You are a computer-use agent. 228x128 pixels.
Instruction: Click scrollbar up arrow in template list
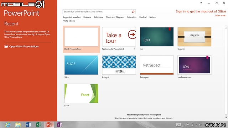[x=226, y=27]
